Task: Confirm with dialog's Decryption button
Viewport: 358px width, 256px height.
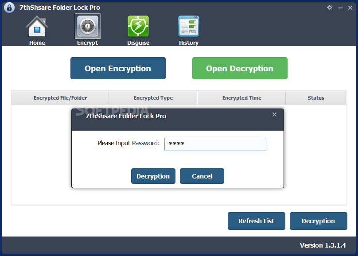Action: [153, 176]
